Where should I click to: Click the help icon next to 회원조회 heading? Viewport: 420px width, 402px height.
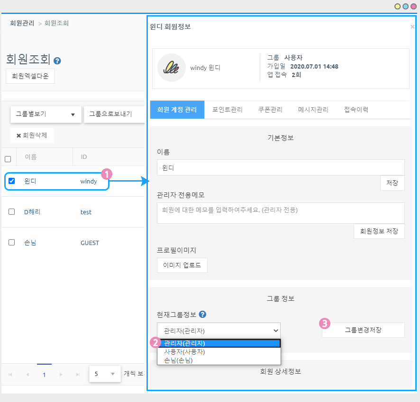57,61
